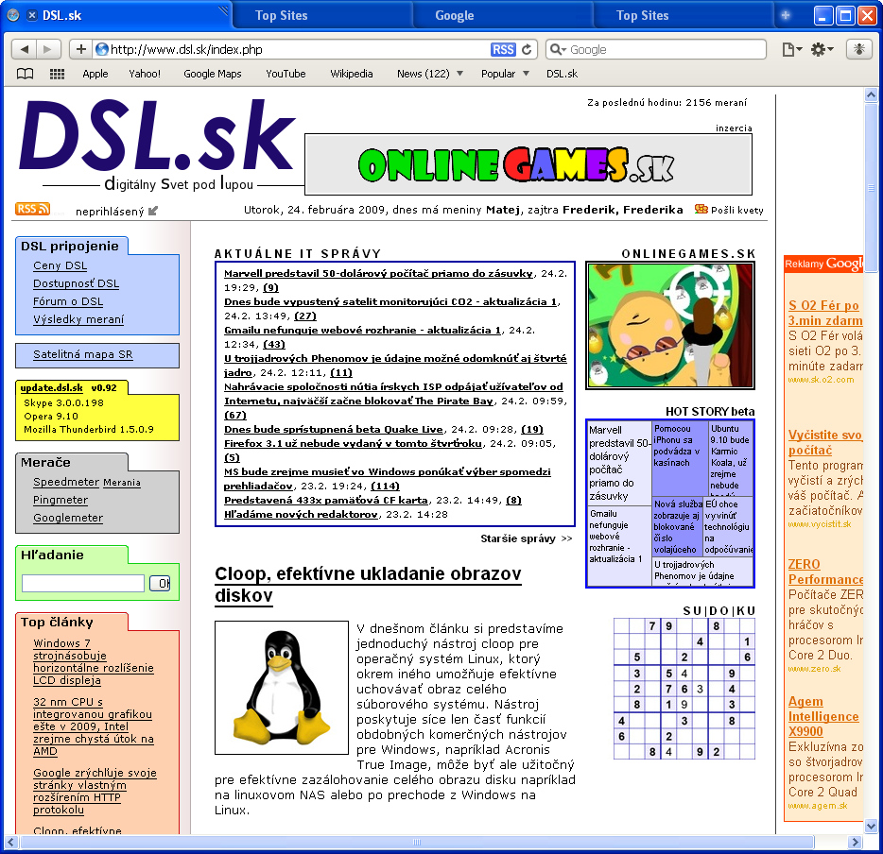
Task: Expand the News (122) bookmarks dropdown
Action: tap(460, 74)
